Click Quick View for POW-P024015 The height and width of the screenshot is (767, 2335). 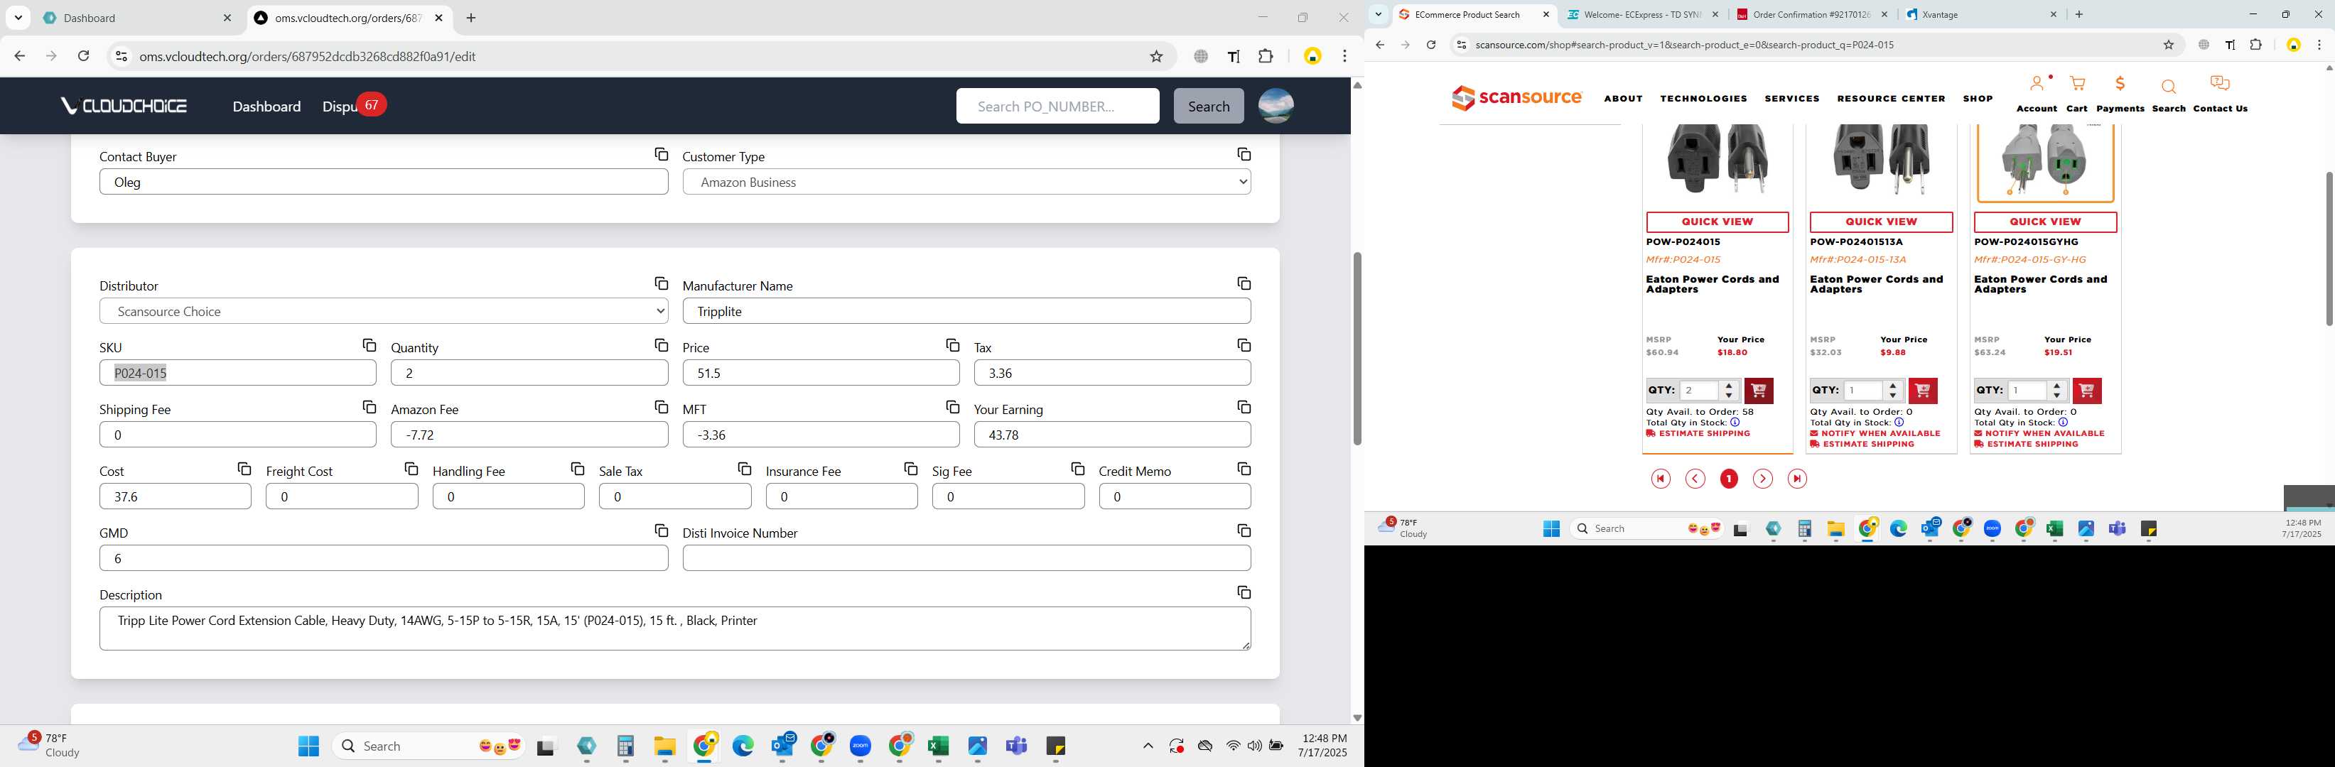pyautogui.click(x=1717, y=222)
